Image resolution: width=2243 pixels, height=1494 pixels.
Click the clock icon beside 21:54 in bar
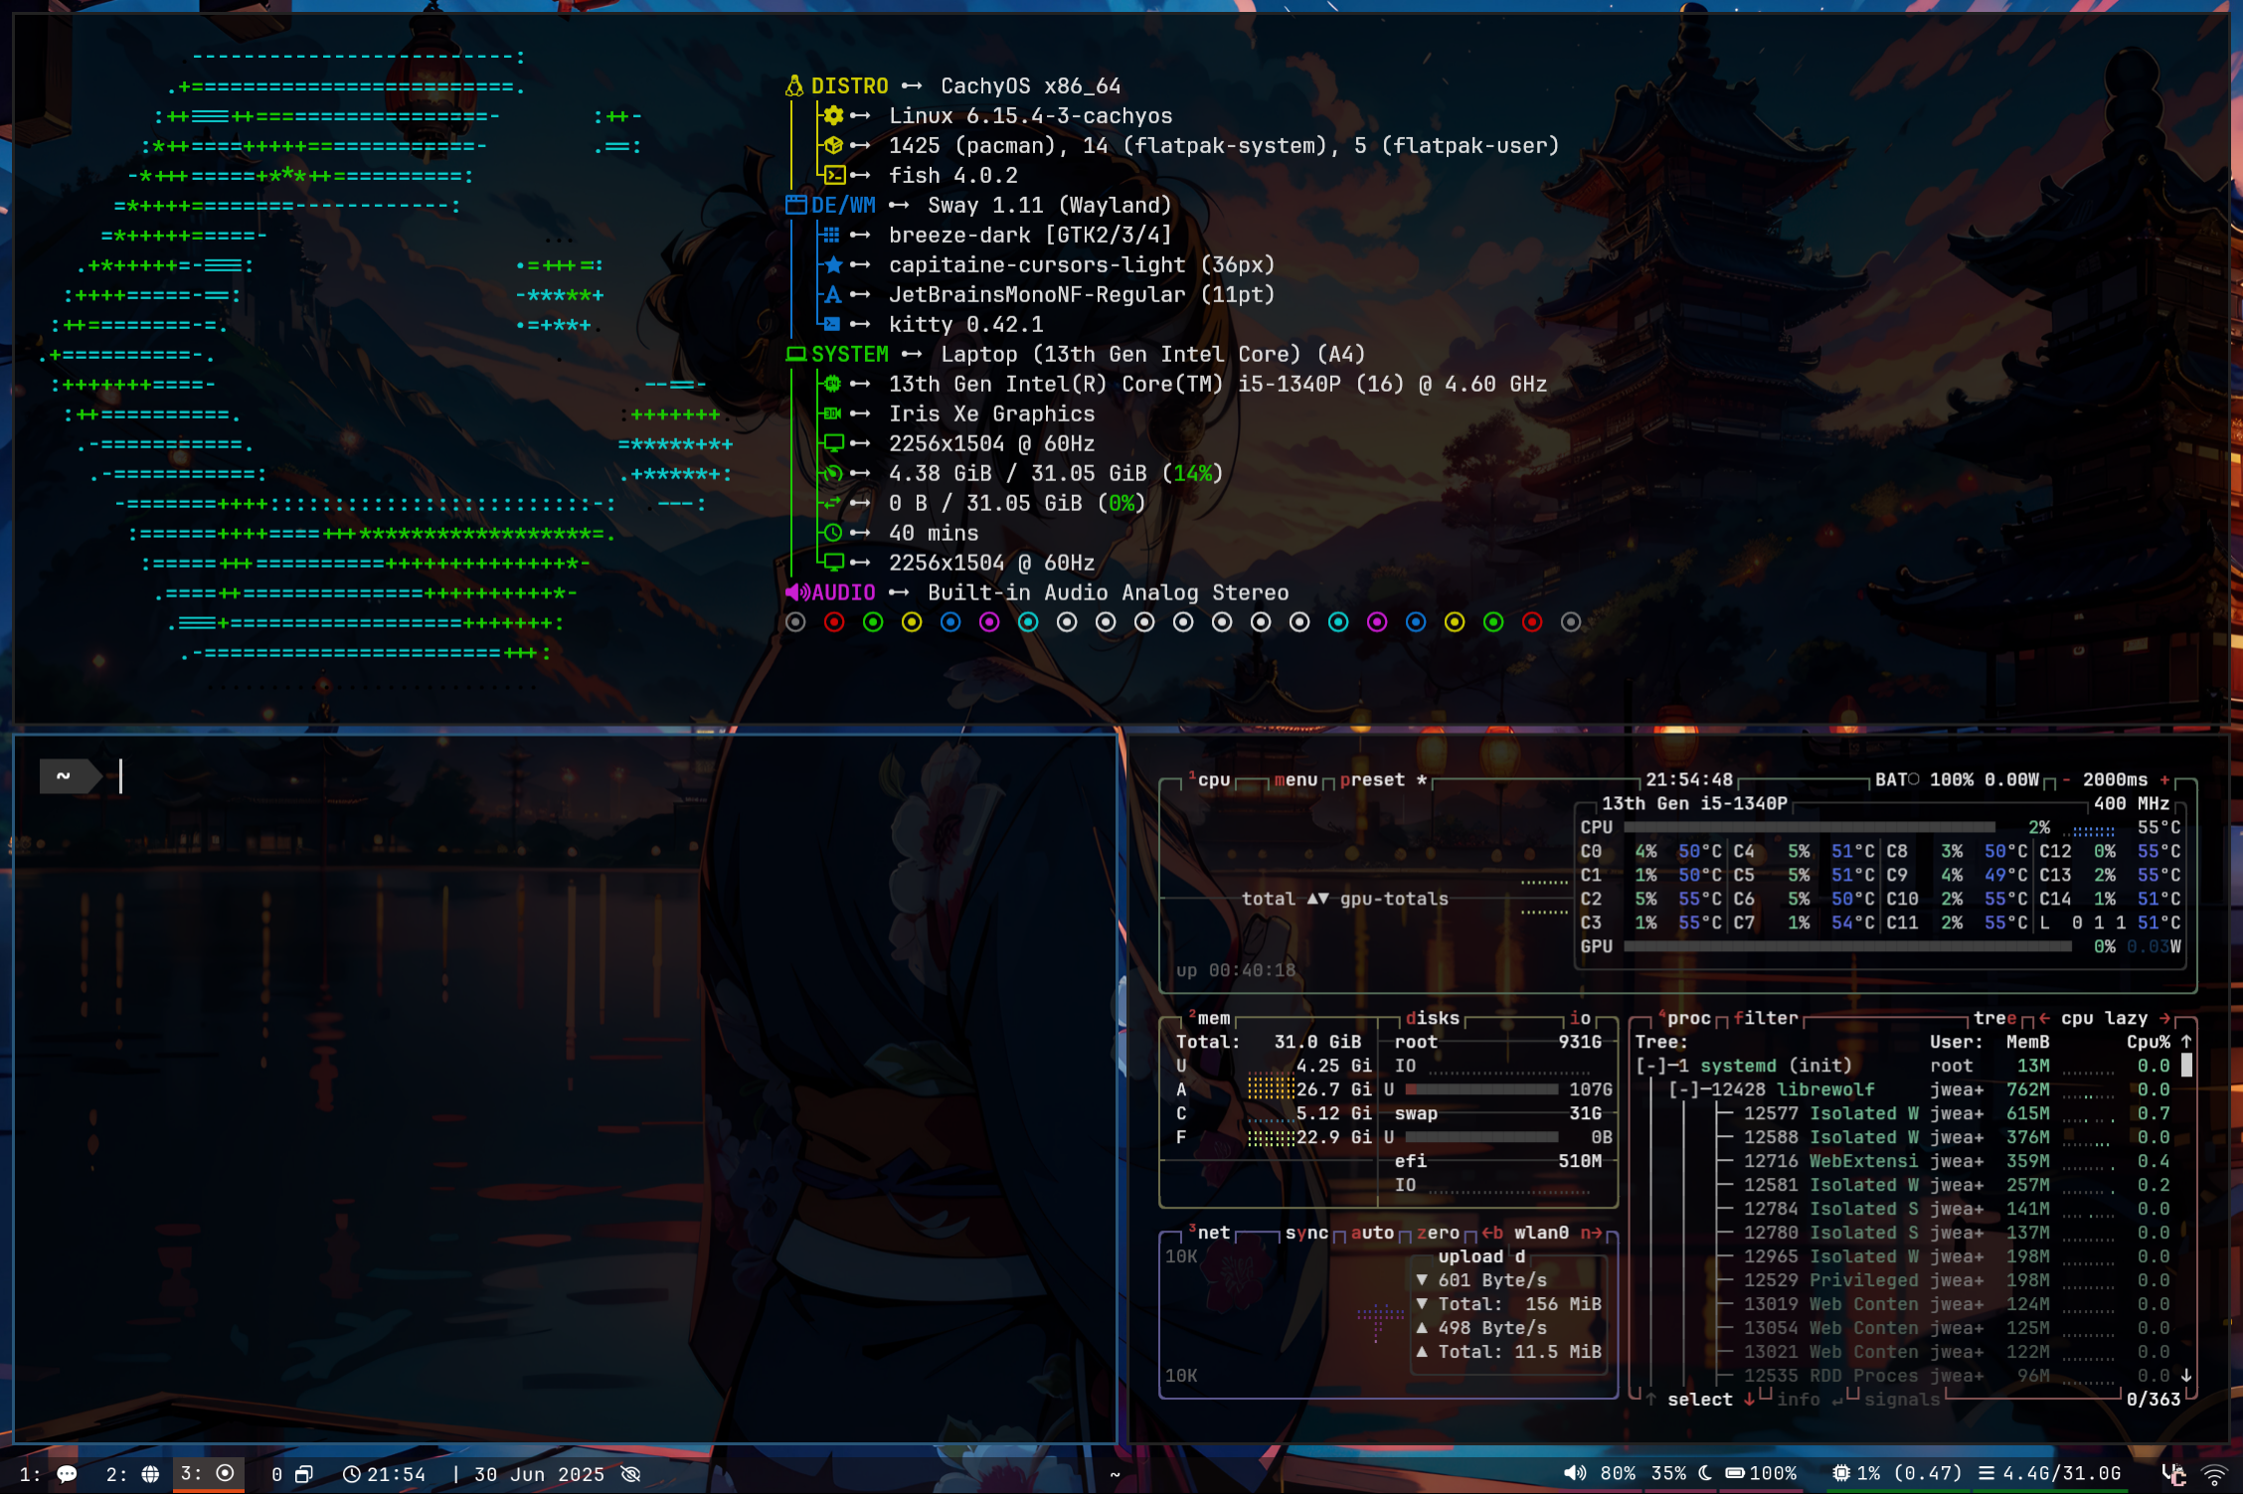[x=351, y=1474]
